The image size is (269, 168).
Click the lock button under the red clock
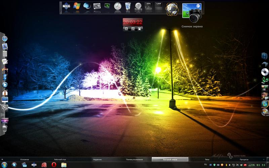pyautogui.click(x=139, y=29)
